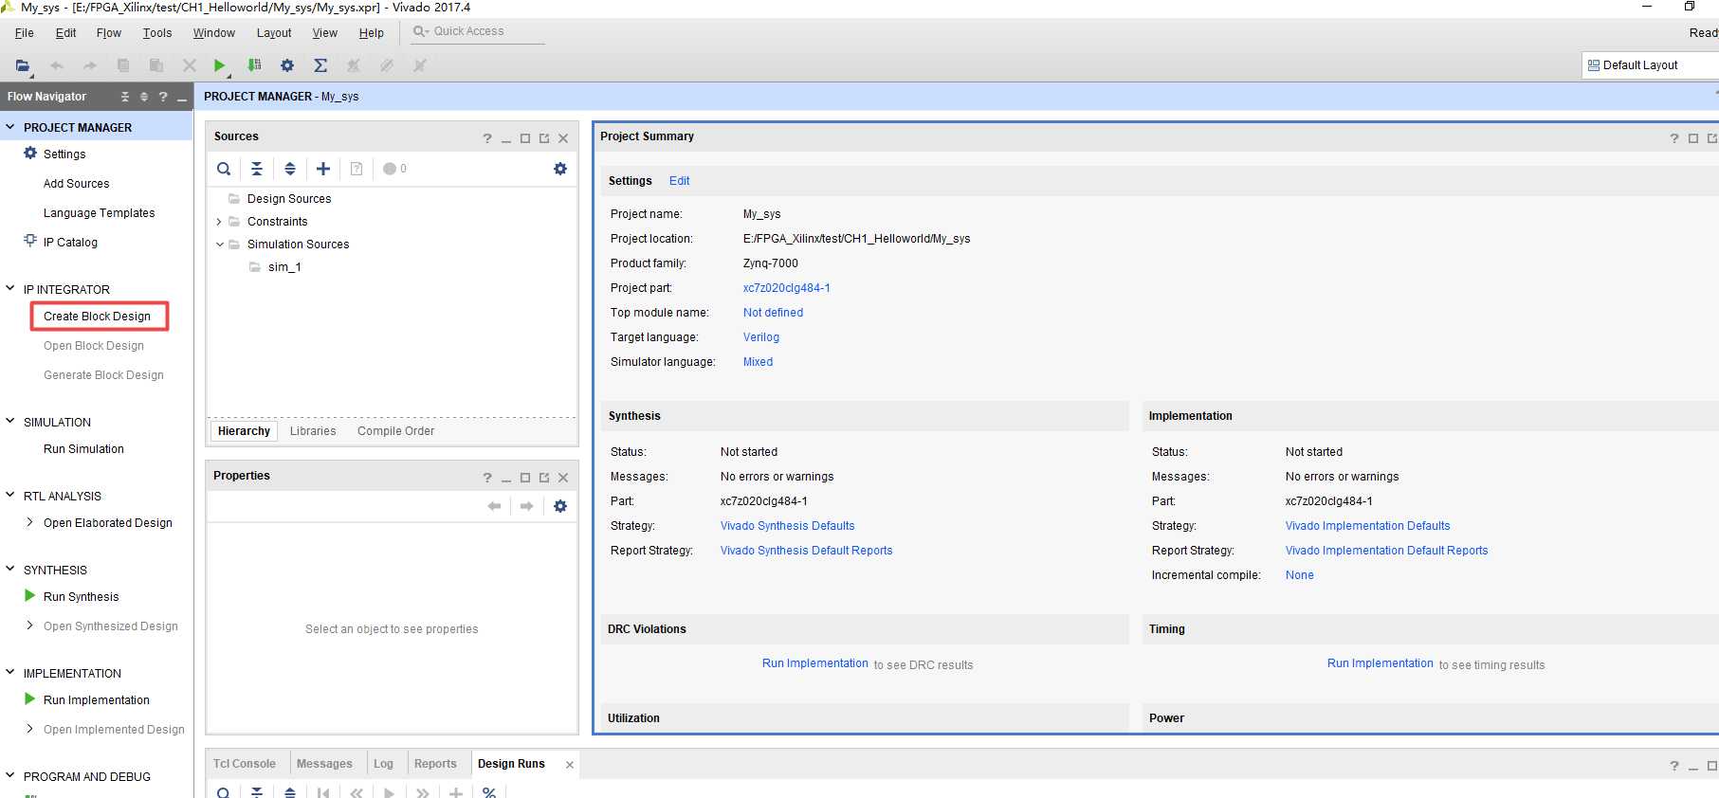Image resolution: width=1719 pixels, height=798 pixels.
Task: Collapse the SYNTHESIS section
Action: coord(10,570)
